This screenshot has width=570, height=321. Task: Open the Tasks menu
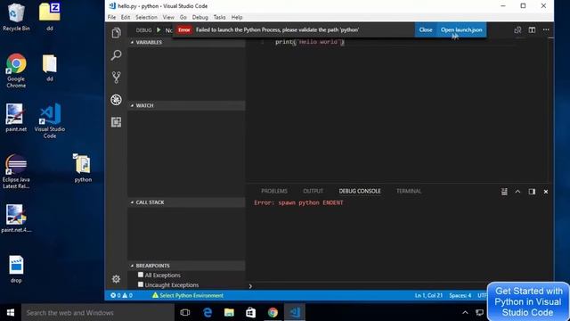[x=219, y=17]
